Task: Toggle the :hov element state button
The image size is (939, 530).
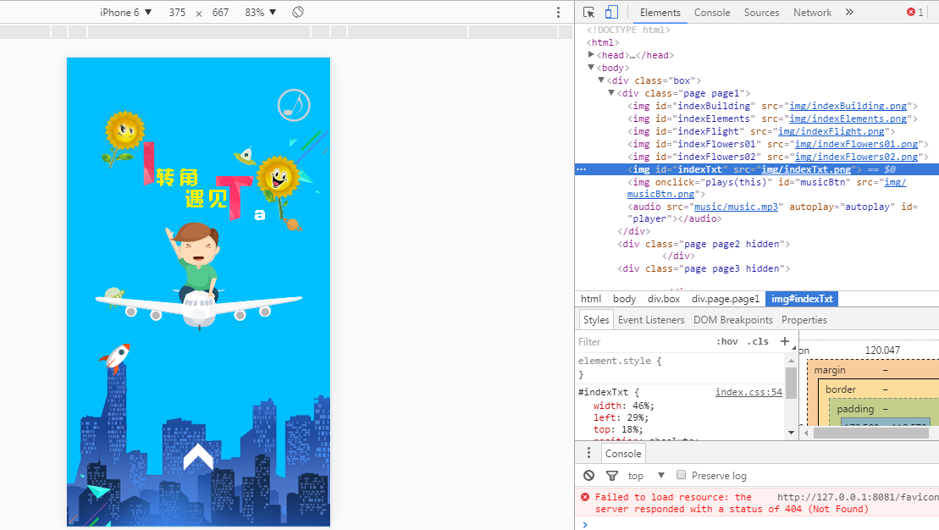Action: (726, 342)
